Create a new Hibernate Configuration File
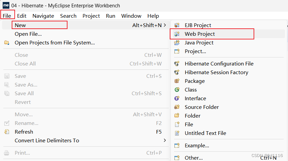Viewport: 288px width, 161px height. click(x=228, y=63)
